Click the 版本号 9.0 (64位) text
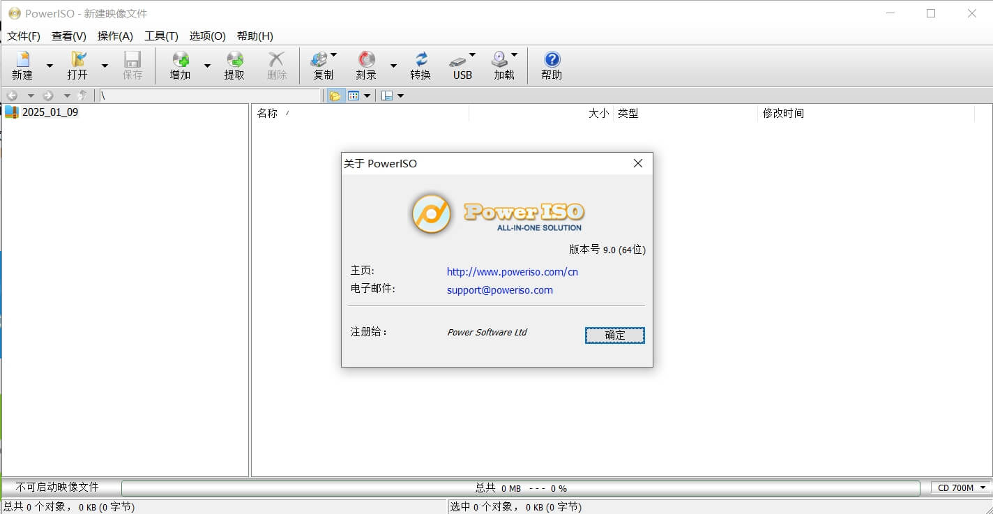This screenshot has height=514, width=993. click(x=607, y=249)
